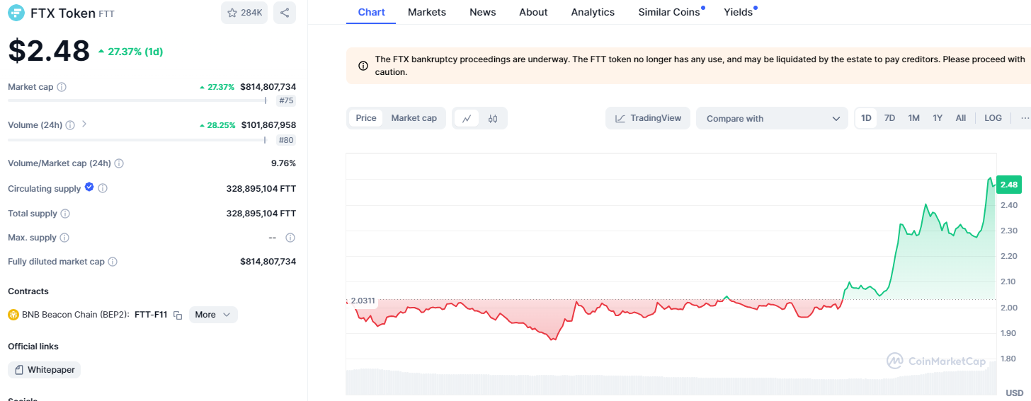This screenshot has height=401, width=1031.
Task: Add FTT to watchlist via star button
Action: click(244, 13)
